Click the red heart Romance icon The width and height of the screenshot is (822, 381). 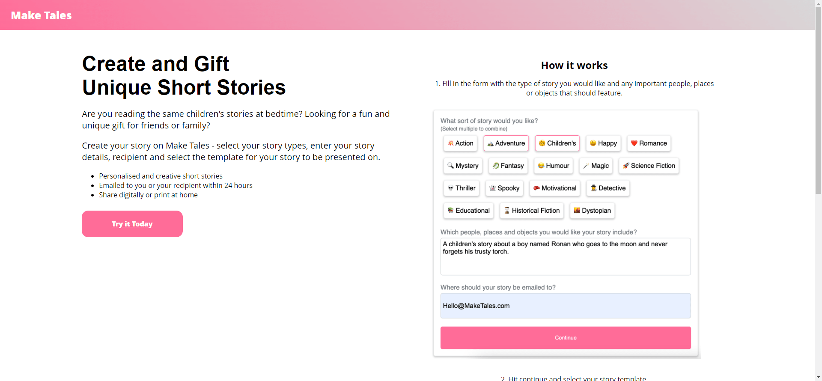tap(634, 143)
